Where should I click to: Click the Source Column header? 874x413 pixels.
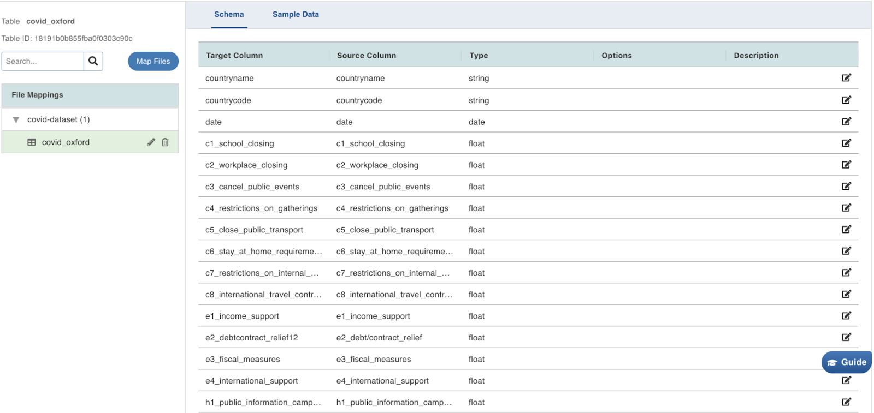pos(367,56)
